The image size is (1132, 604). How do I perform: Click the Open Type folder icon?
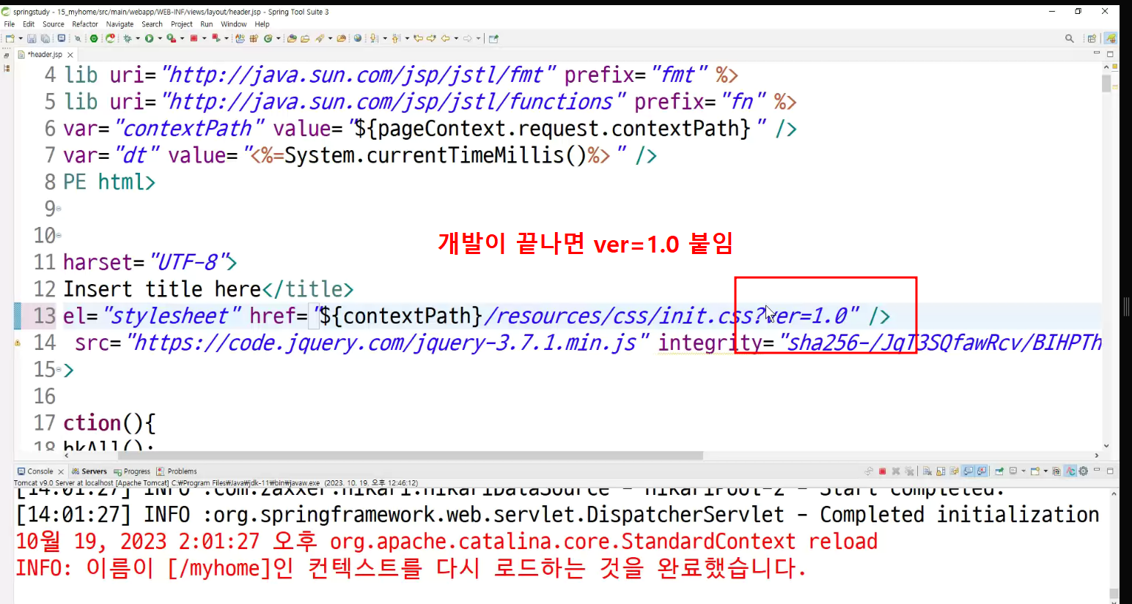pyautogui.click(x=292, y=38)
